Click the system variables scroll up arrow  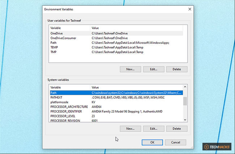[x=185, y=87]
